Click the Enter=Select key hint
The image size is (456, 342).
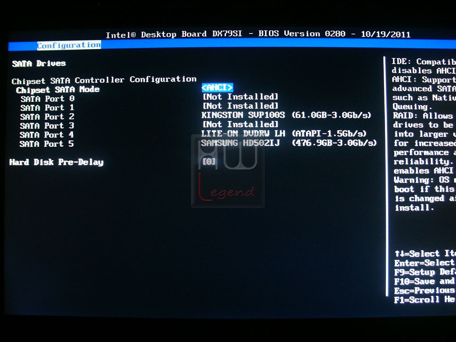click(425, 263)
